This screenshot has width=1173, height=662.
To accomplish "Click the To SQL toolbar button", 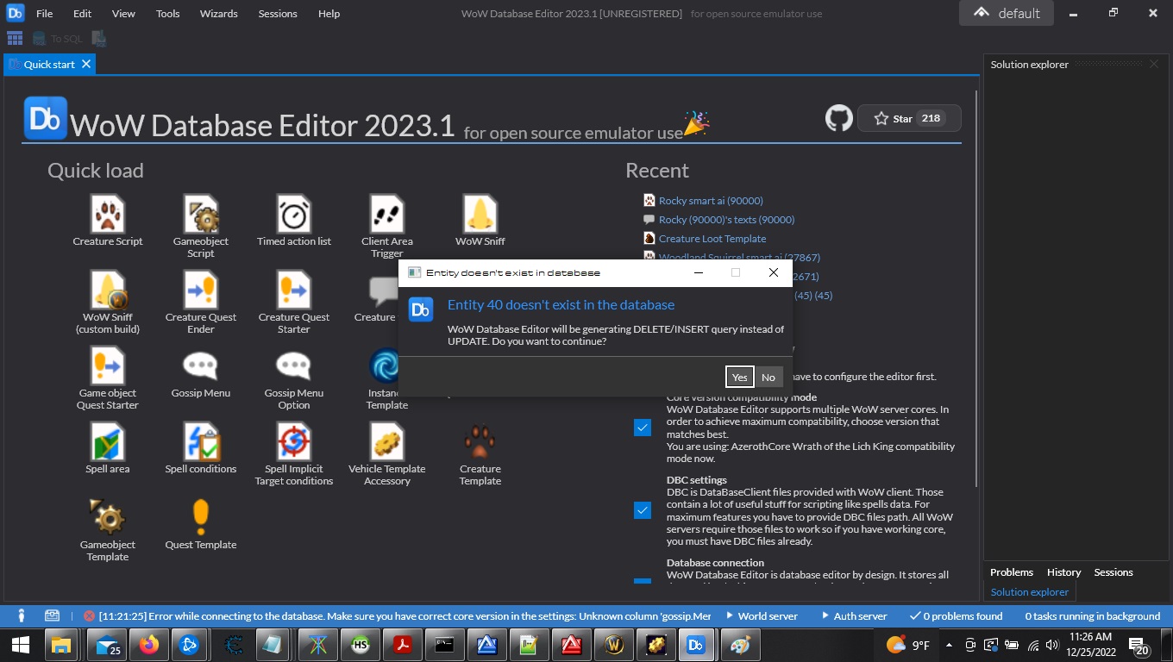I will 58,38.
